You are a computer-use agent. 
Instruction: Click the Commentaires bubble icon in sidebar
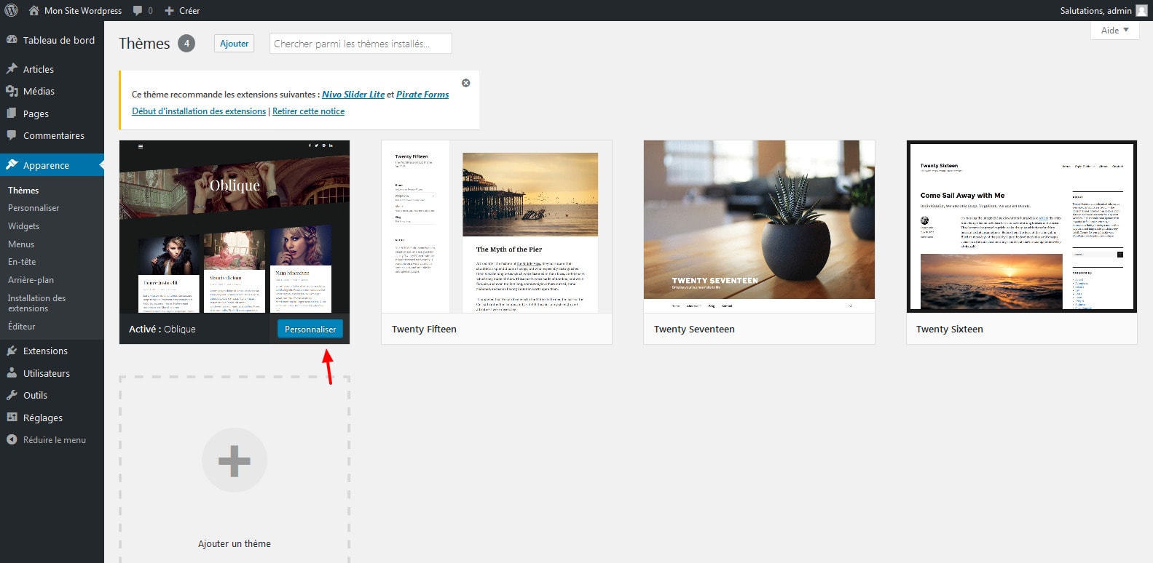click(12, 135)
